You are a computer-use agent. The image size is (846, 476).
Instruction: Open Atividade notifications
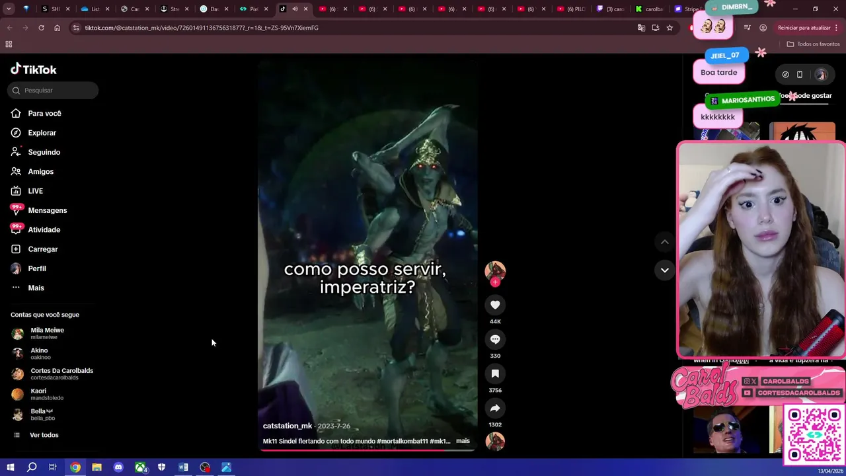[36, 229]
